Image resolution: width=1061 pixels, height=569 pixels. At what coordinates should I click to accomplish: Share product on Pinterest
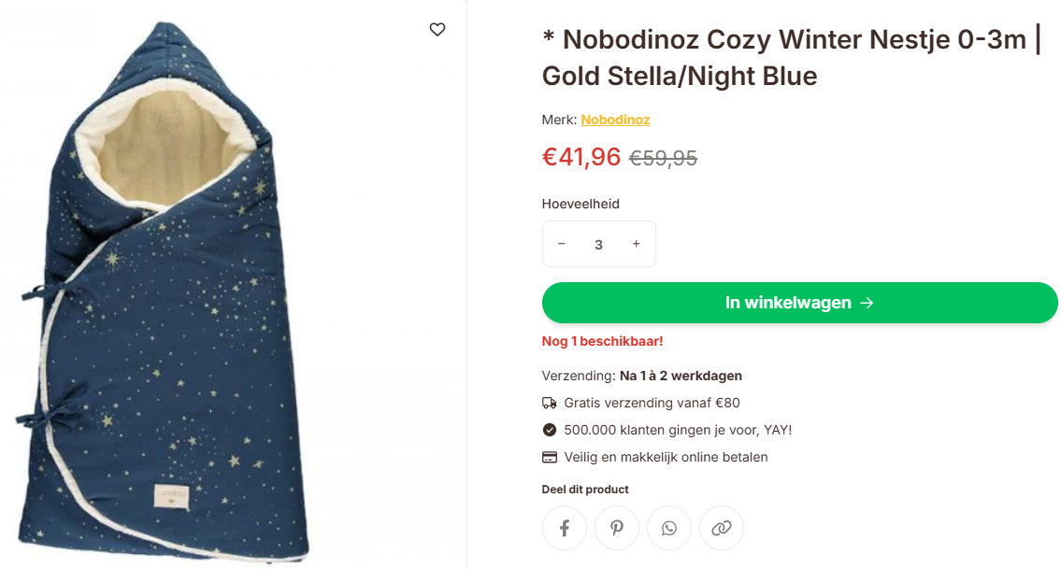(x=617, y=528)
